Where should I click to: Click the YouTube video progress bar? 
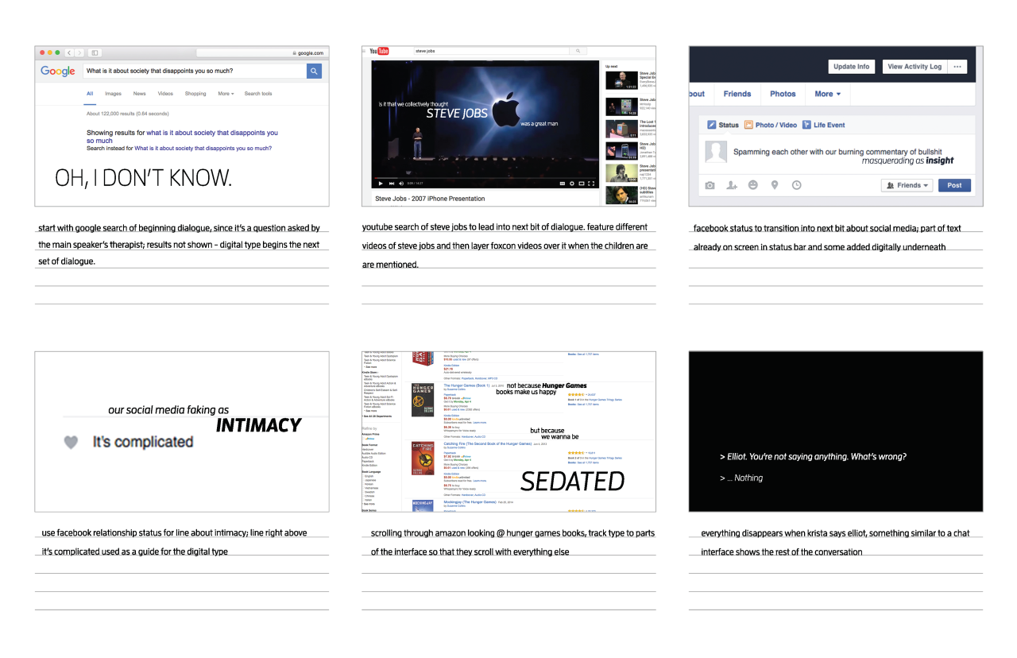pos(485,177)
